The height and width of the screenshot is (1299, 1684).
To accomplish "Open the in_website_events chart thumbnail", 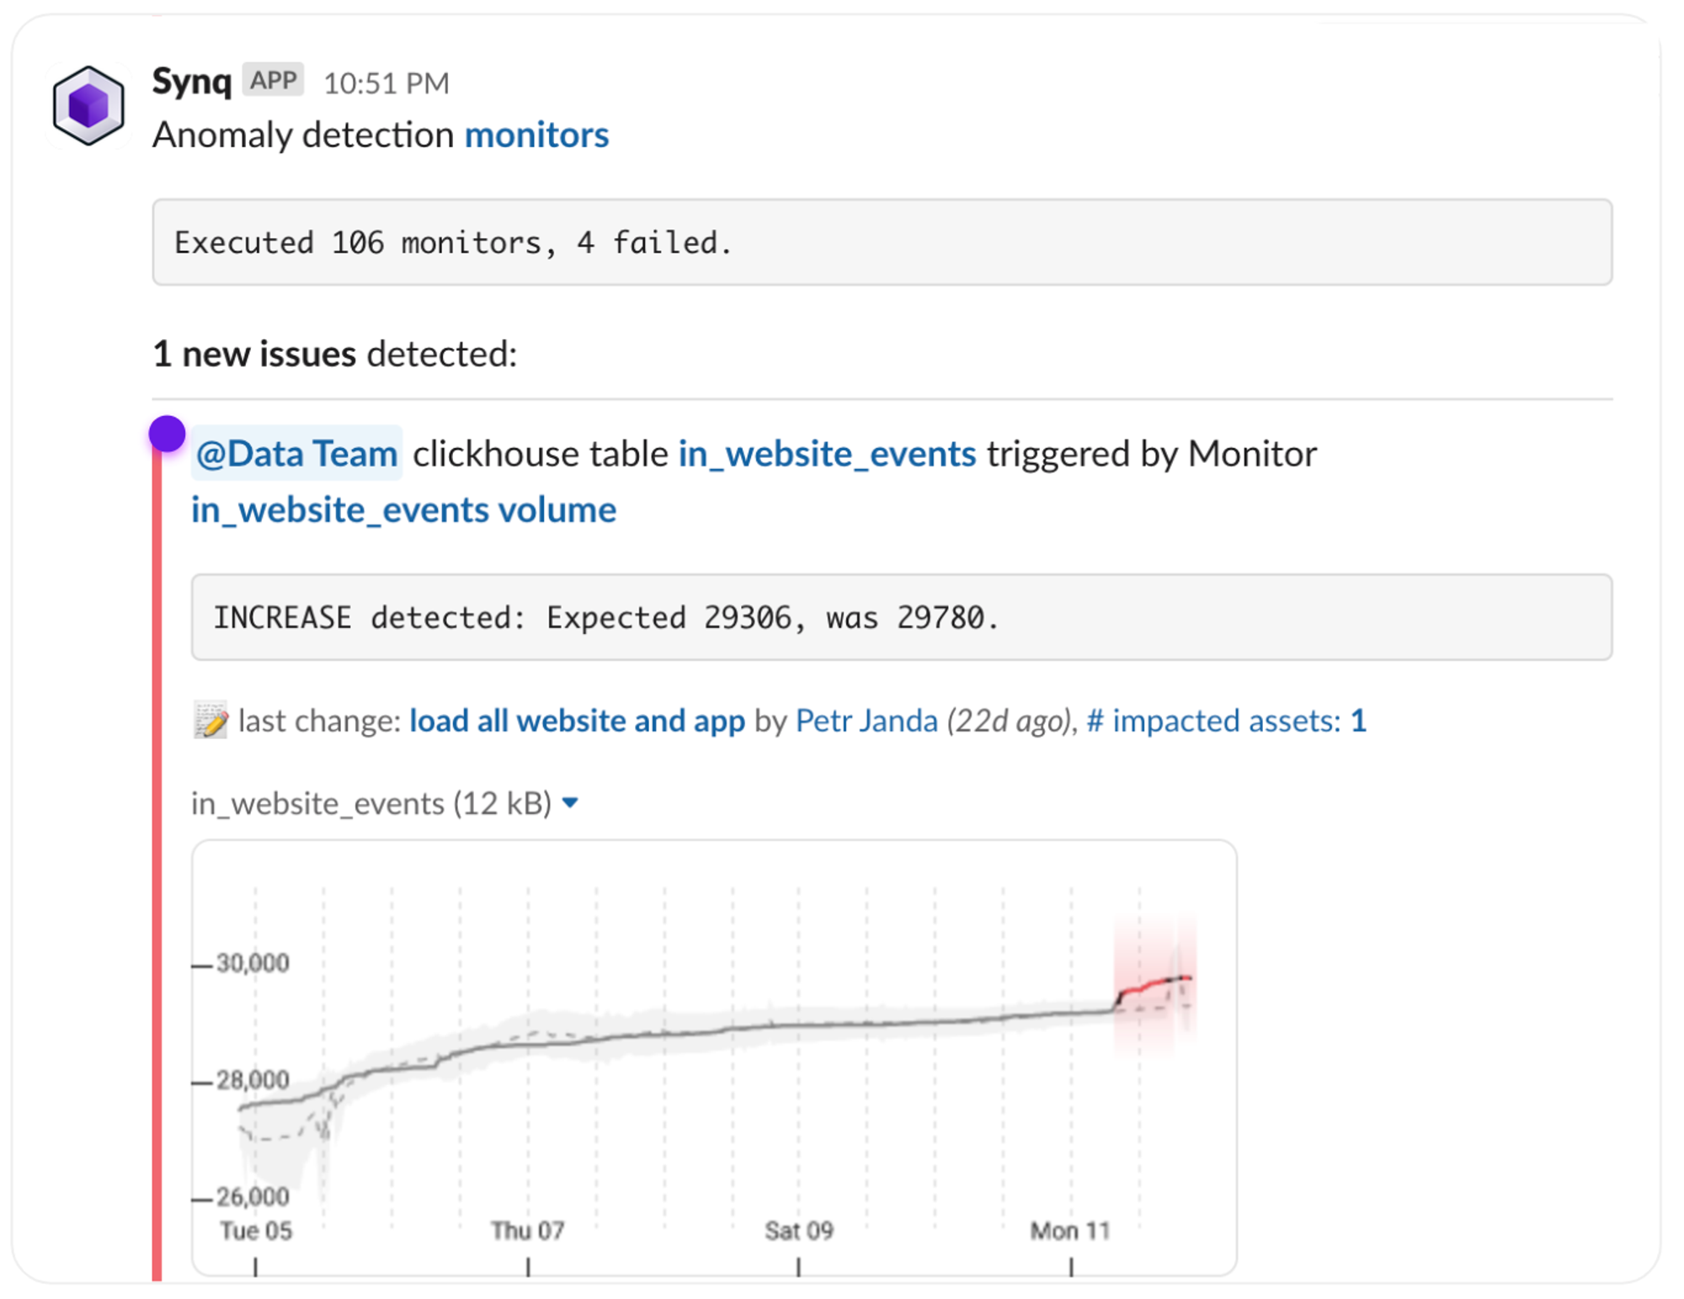I will pos(714,1057).
